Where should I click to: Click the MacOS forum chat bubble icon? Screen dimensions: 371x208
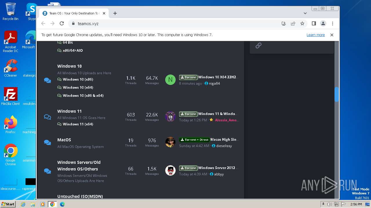[x=48, y=142]
